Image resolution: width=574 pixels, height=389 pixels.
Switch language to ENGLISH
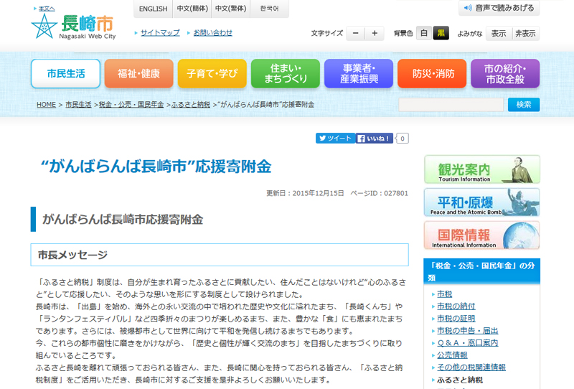(x=153, y=9)
